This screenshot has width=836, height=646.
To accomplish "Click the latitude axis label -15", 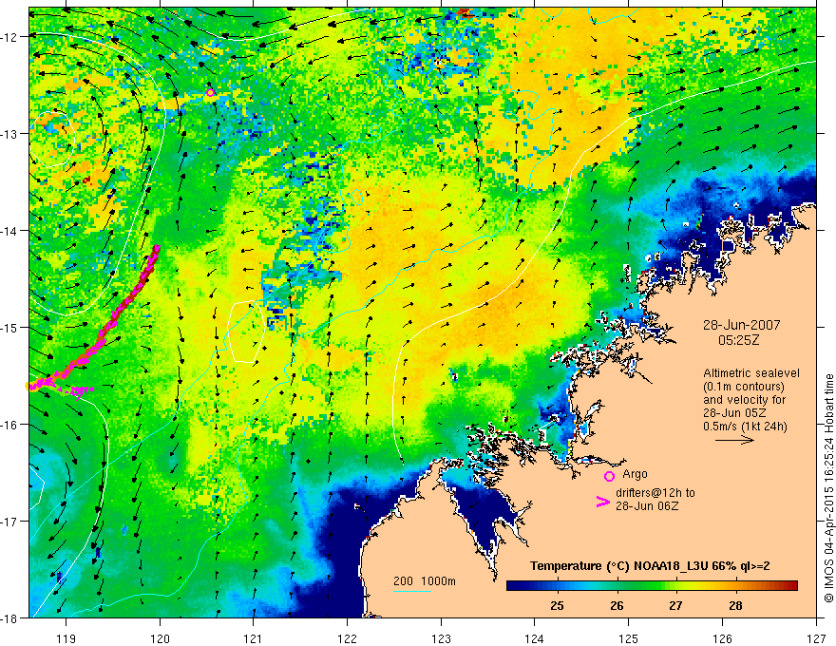I will click(9, 327).
